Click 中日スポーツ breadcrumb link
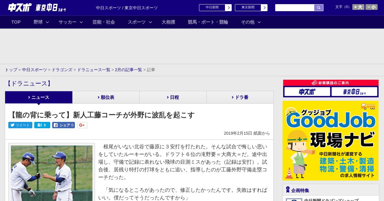 (x=35, y=70)
